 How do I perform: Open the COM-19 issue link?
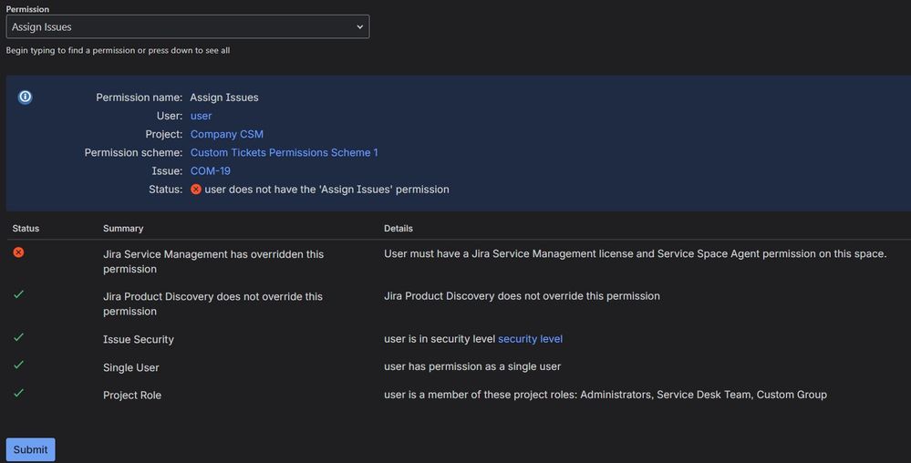211,170
